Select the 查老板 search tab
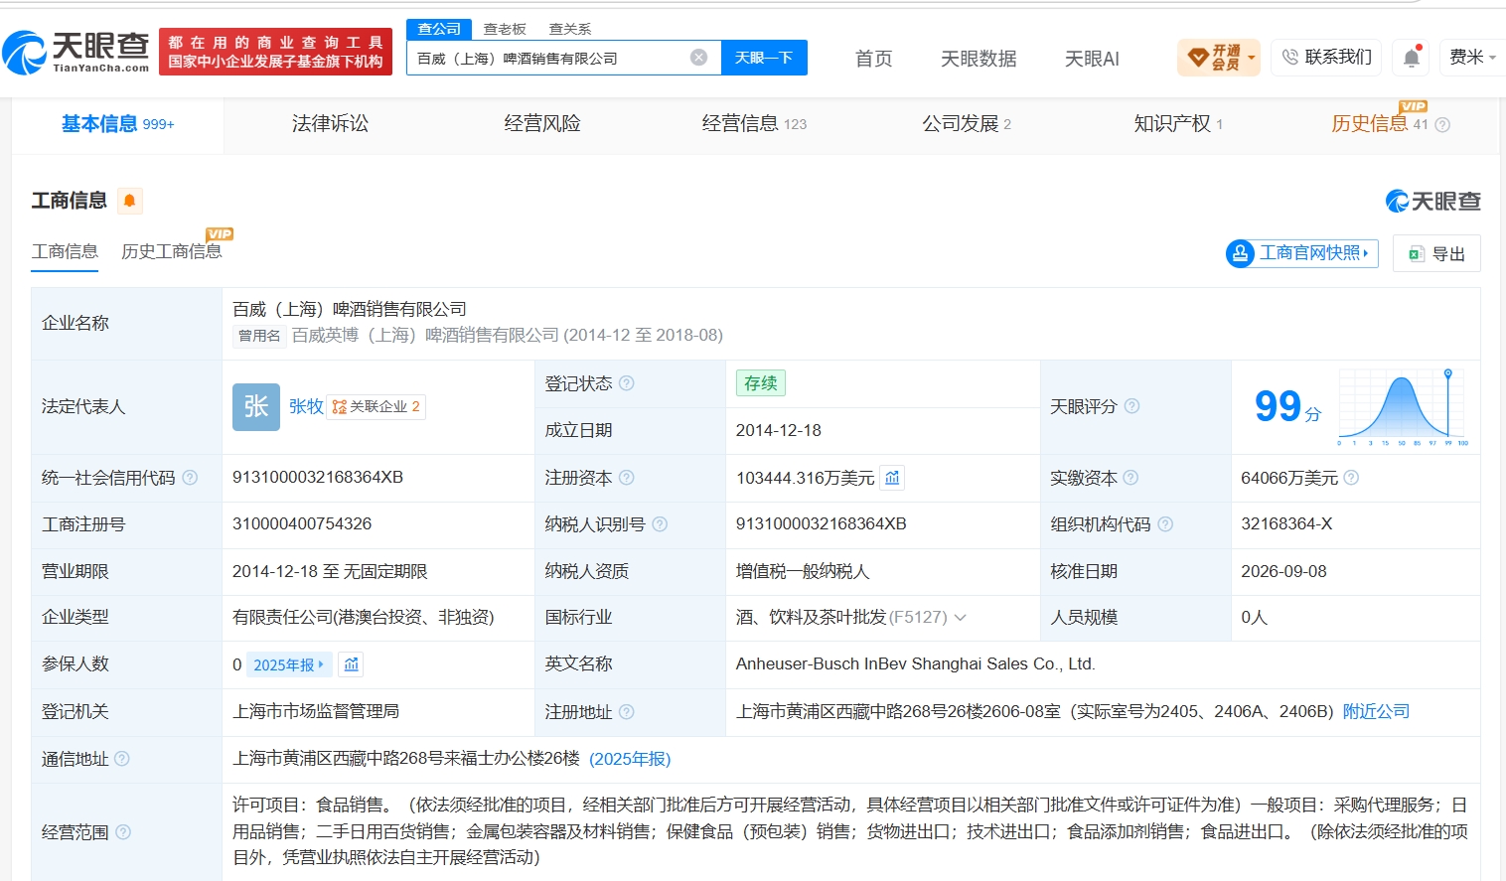 [x=505, y=29]
